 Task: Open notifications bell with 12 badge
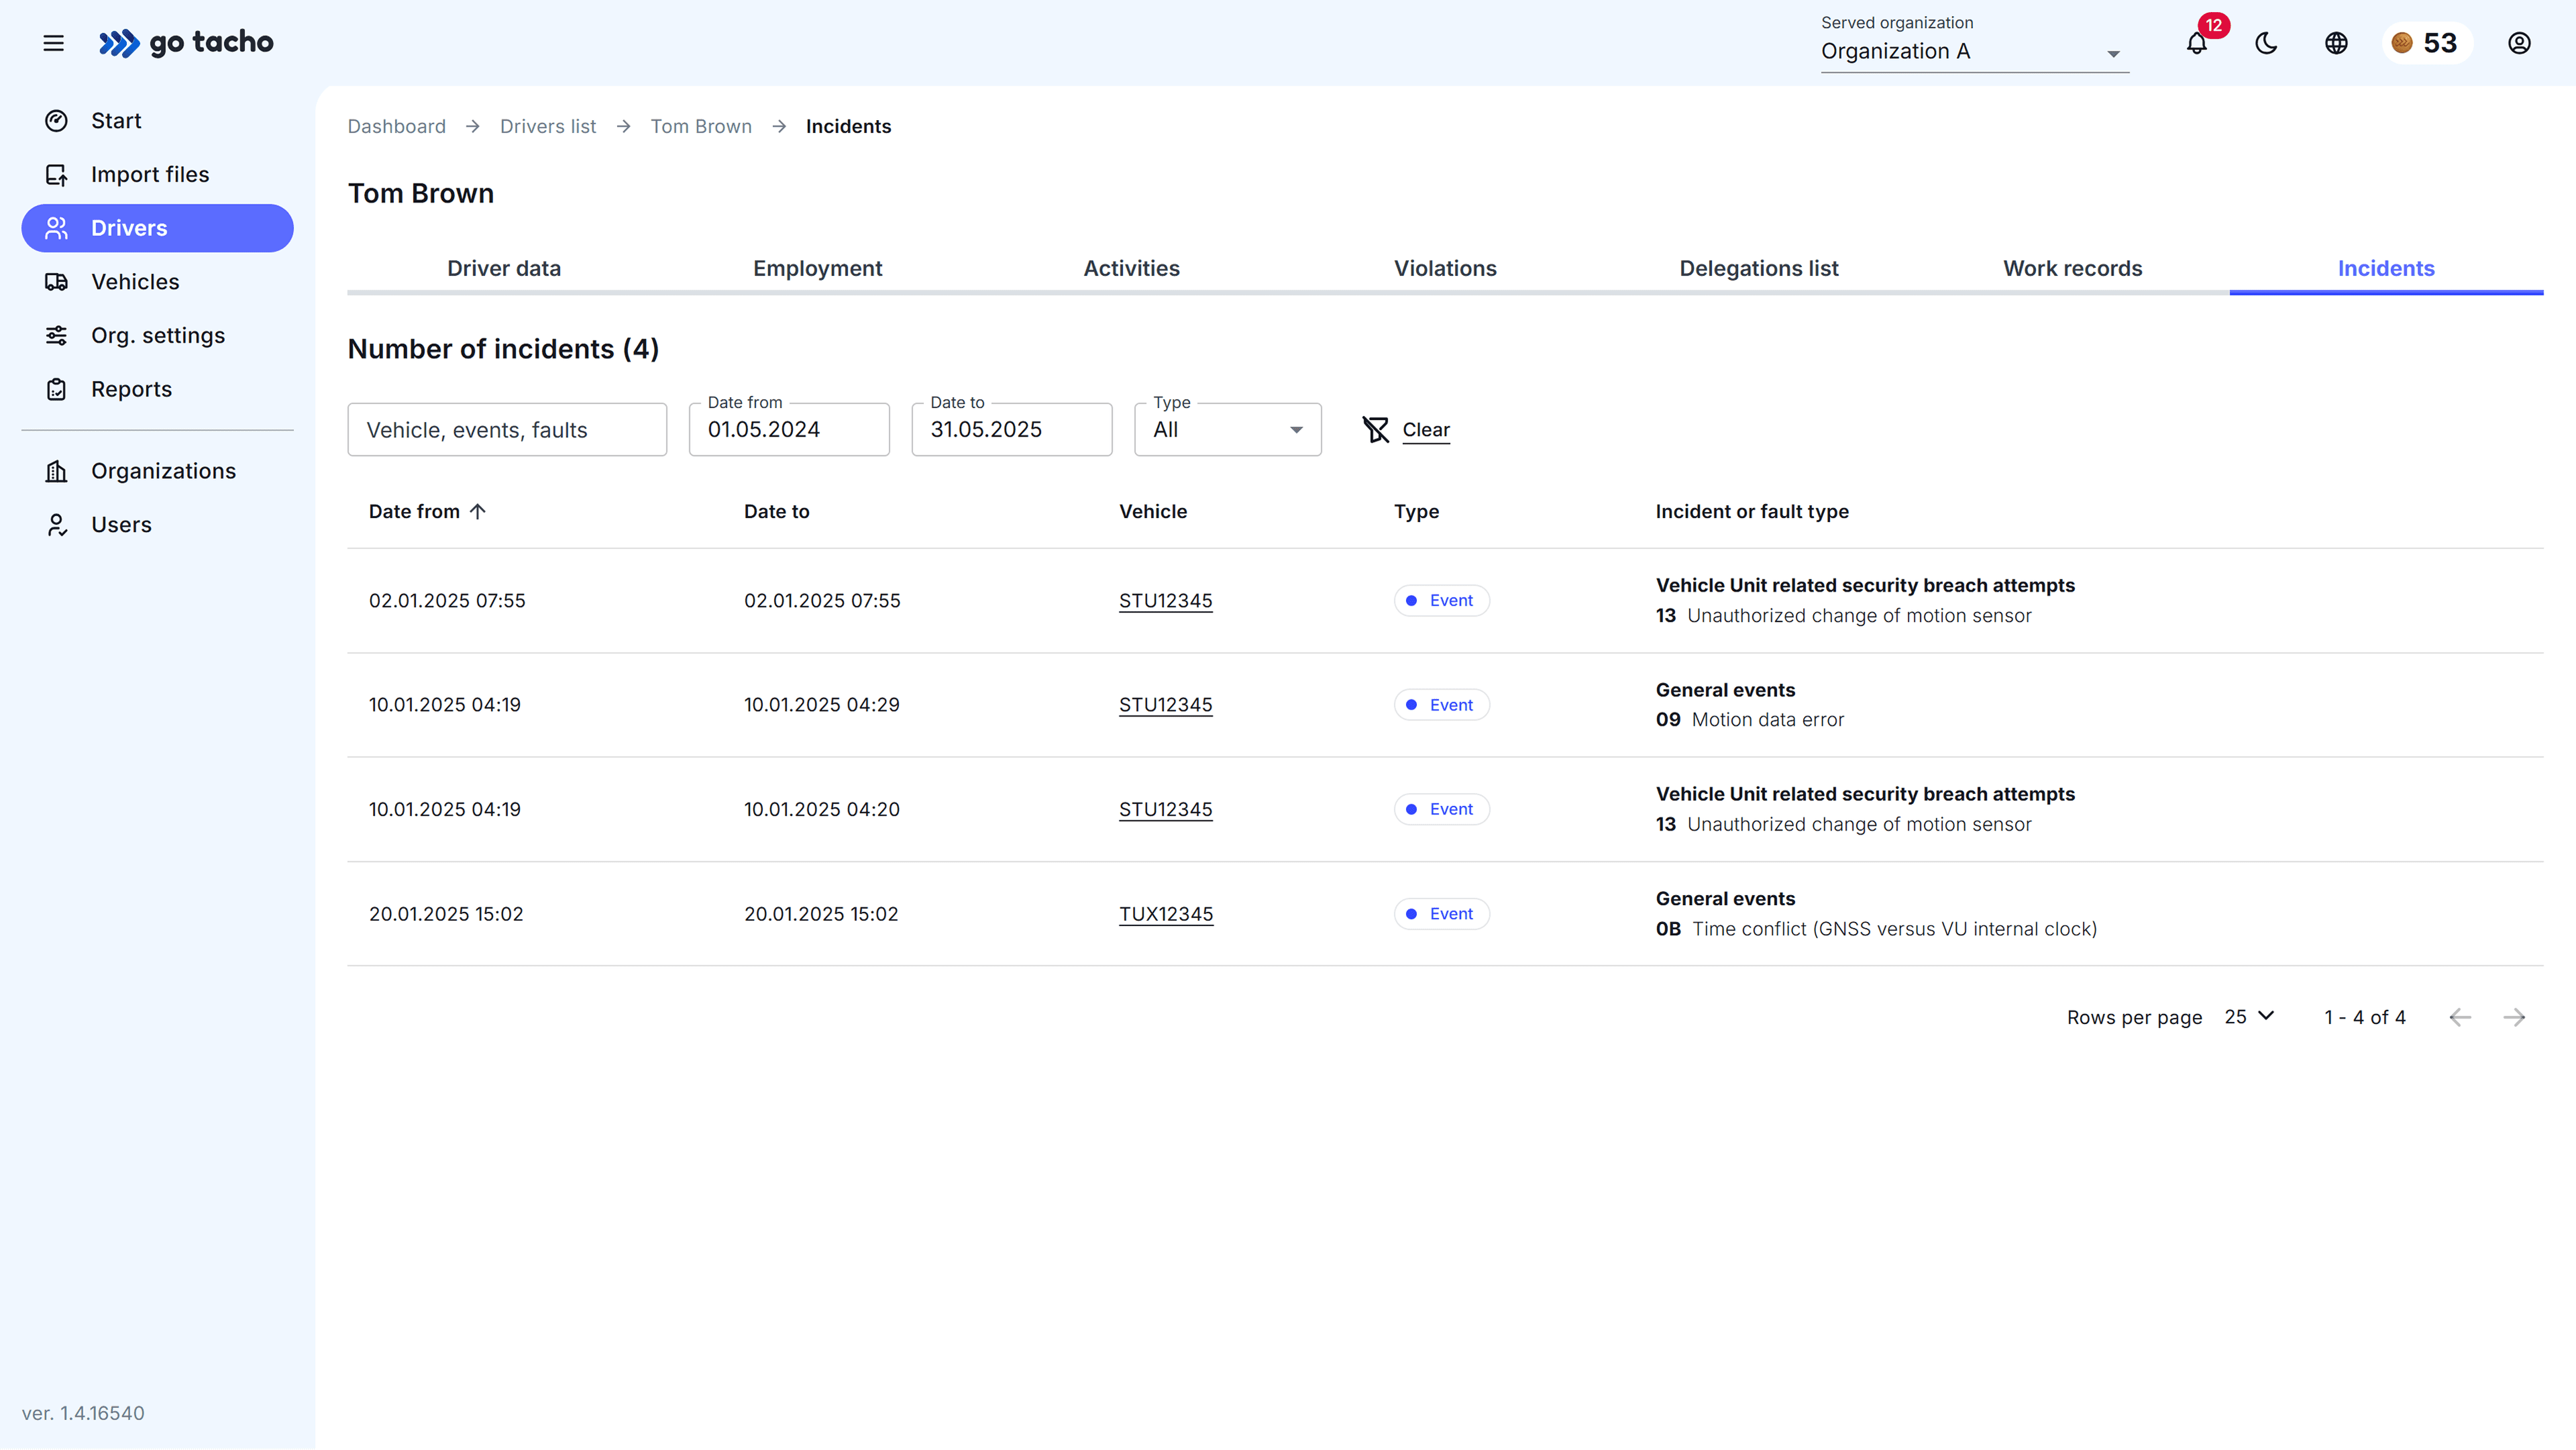[2196, 43]
